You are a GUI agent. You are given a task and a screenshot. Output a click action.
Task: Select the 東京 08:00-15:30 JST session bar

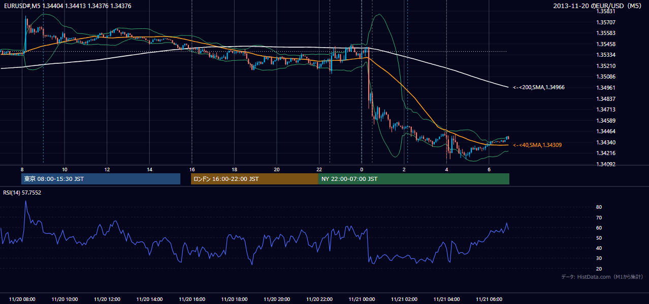[101, 179]
